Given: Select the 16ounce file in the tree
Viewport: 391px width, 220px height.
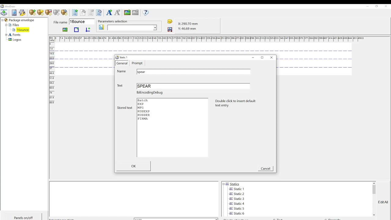Looking at the screenshot, I should pyautogui.click(x=23, y=30).
